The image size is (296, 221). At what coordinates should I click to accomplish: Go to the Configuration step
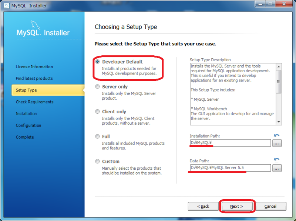[28, 125]
